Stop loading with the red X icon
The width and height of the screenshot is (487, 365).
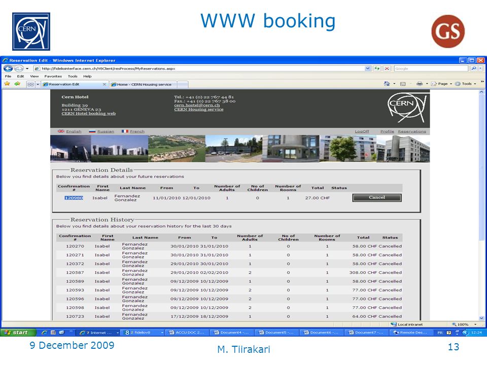(387, 68)
